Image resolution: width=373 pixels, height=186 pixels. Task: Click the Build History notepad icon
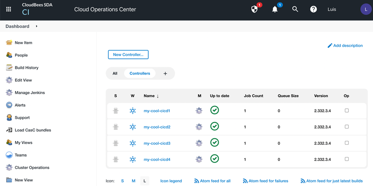coord(9,67)
